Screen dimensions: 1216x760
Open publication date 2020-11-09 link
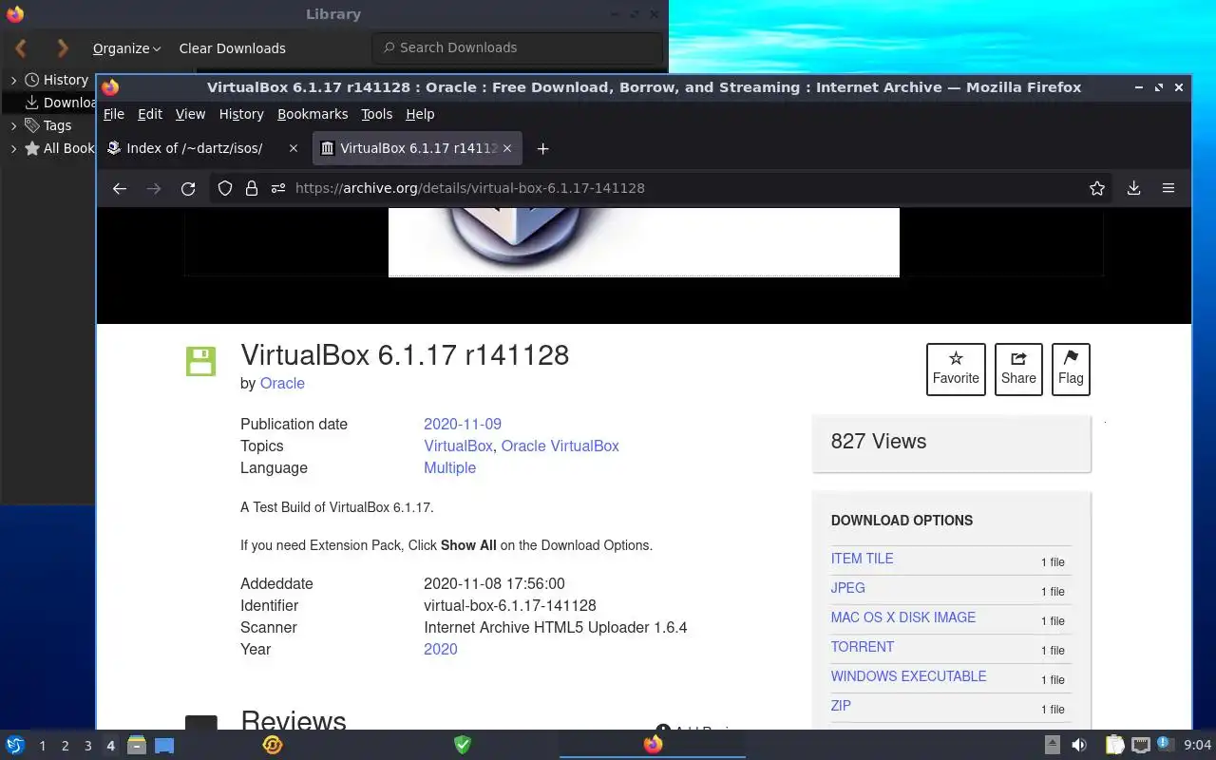[463, 424]
